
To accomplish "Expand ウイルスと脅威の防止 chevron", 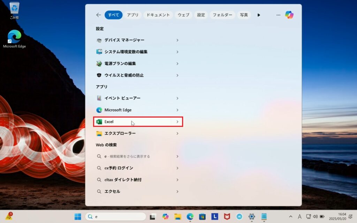I will (x=177, y=75).
